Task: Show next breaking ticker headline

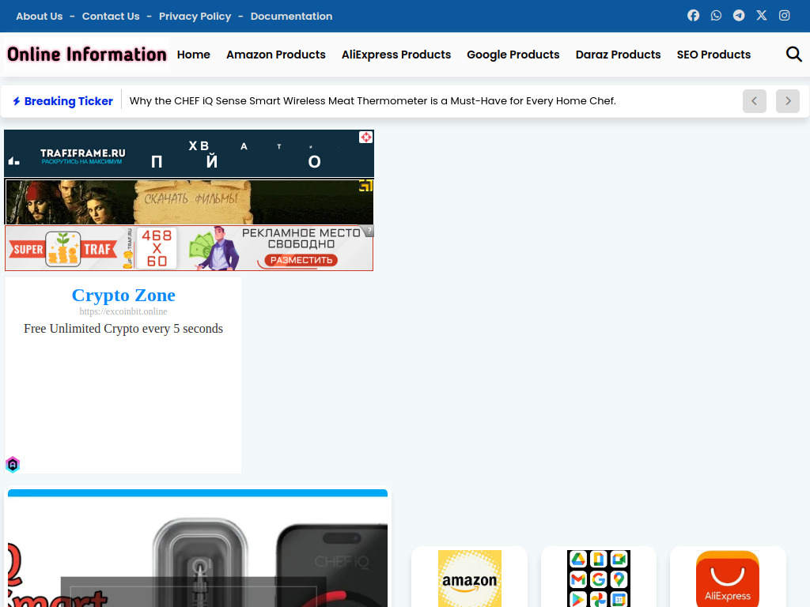Action: pos(787,101)
